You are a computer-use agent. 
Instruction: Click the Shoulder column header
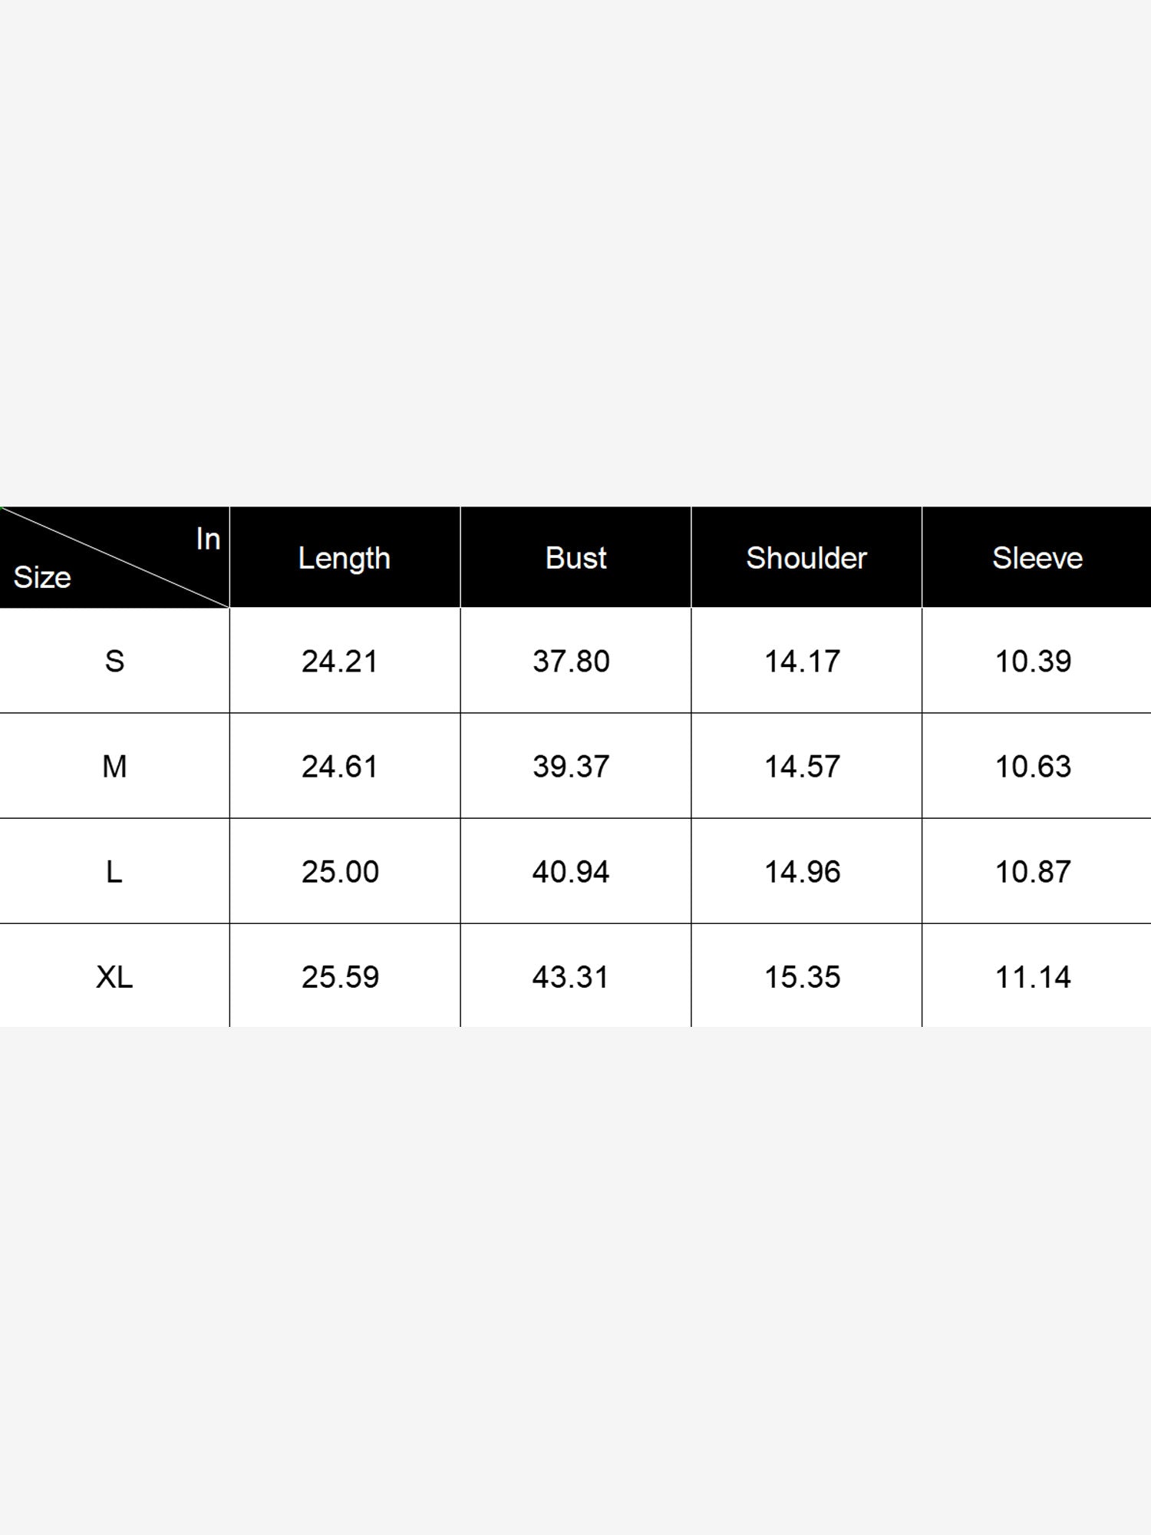click(806, 558)
